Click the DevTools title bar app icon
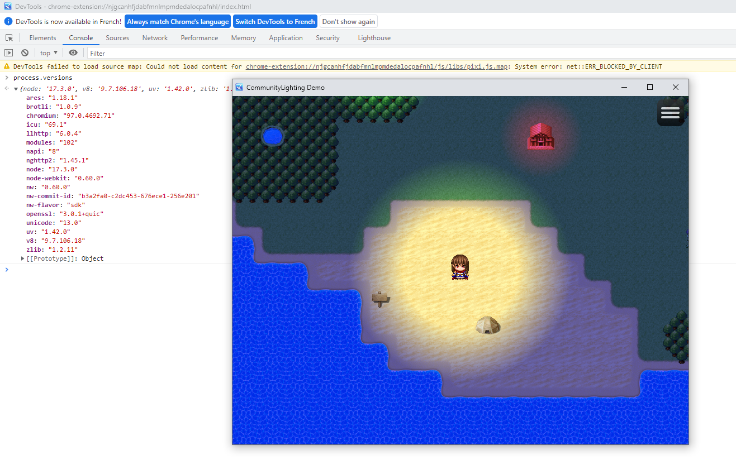Image resolution: width=736 pixels, height=460 pixels. (x=8, y=6)
